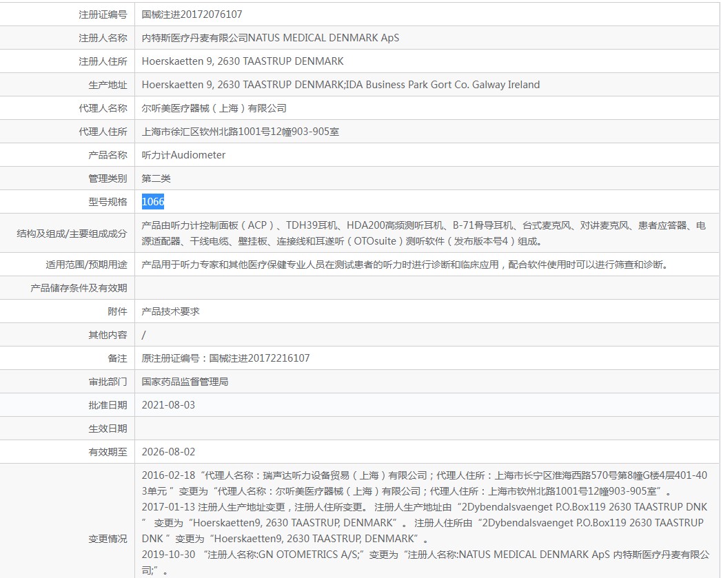Click the 注册证编号 row label
This screenshot has height=578, width=721.
[103, 14]
